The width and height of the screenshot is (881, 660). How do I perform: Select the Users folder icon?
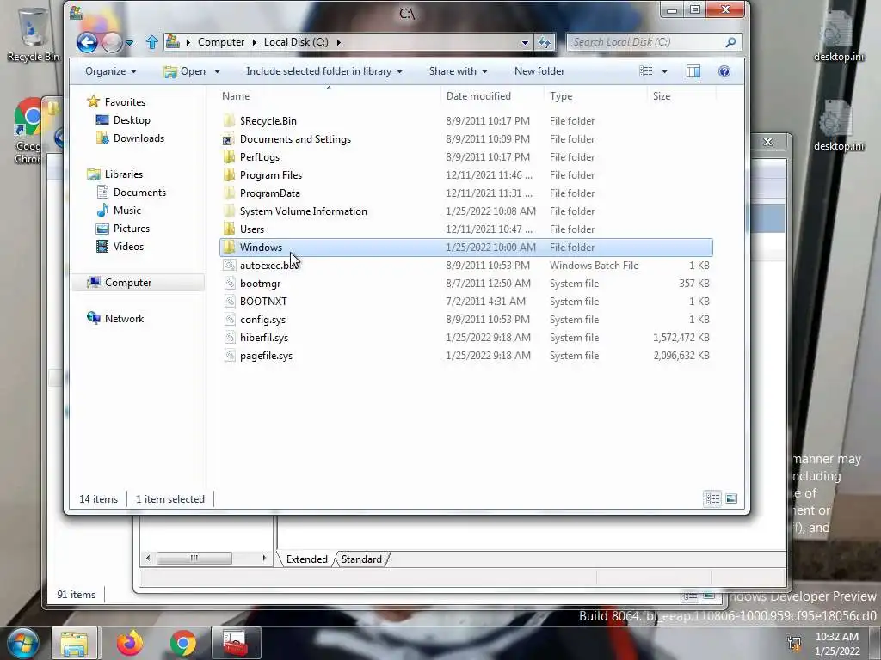tap(229, 229)
